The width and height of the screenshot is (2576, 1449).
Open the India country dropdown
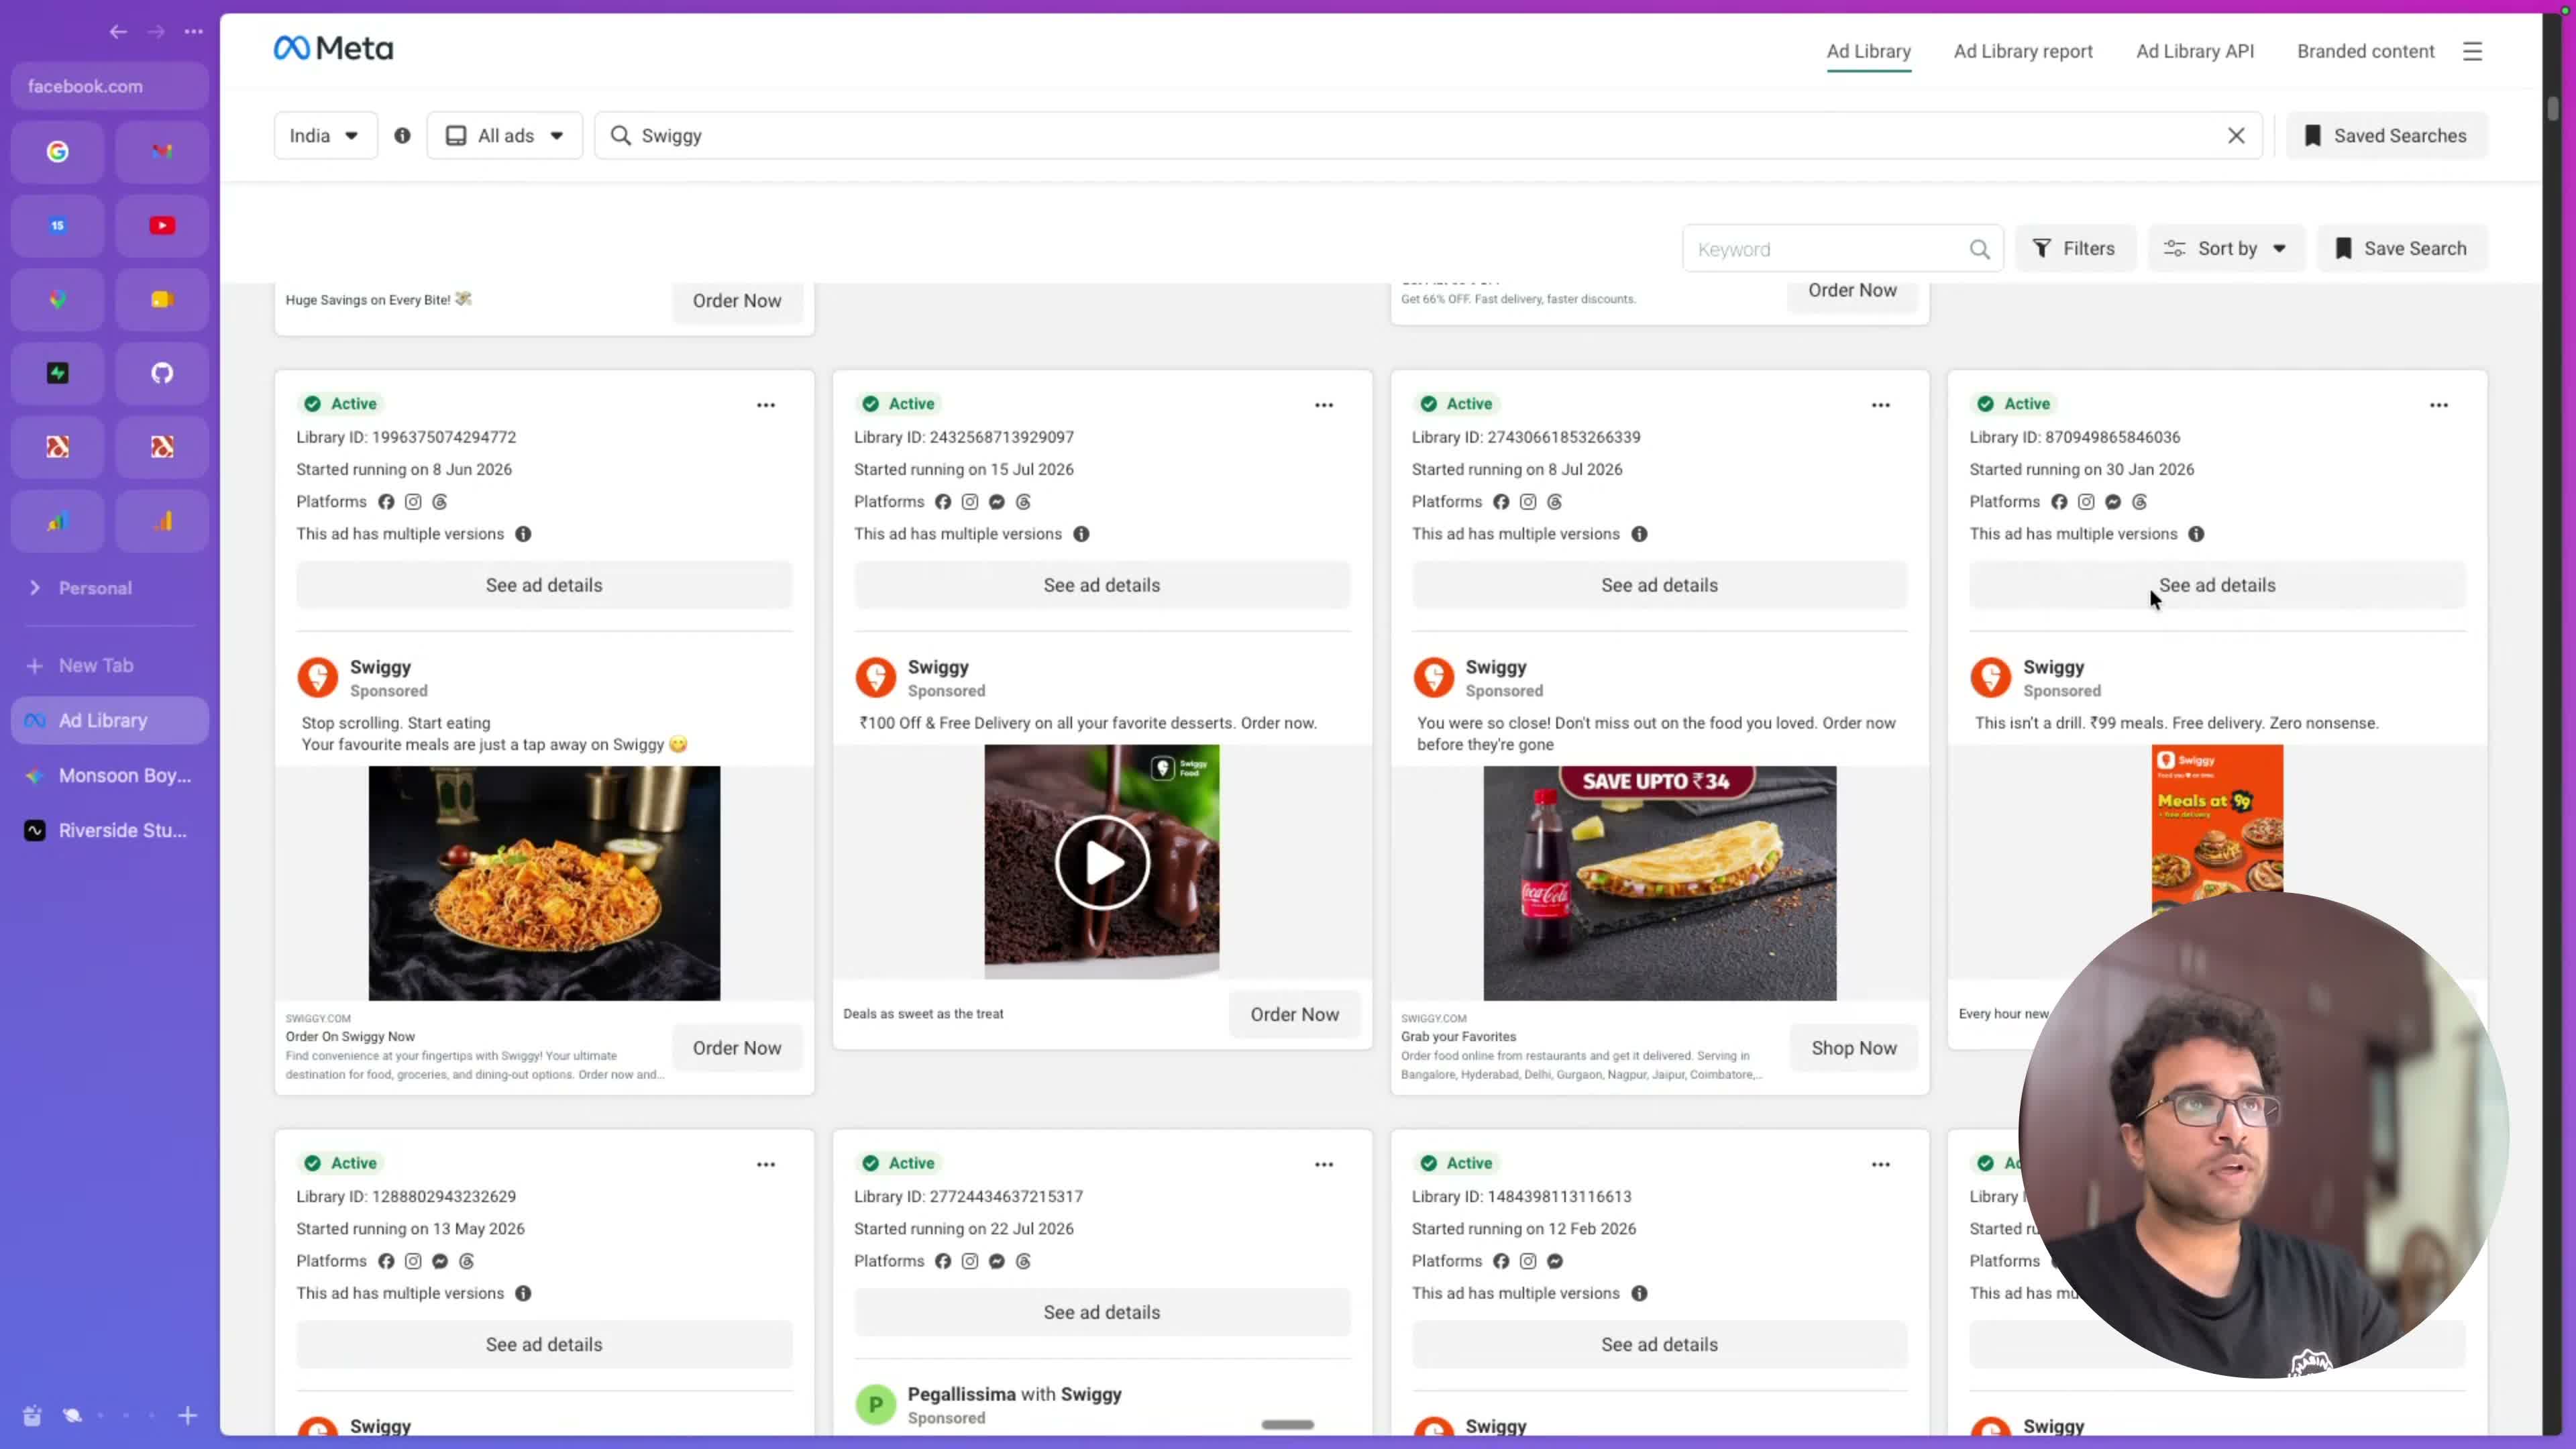tap(325, 135)
